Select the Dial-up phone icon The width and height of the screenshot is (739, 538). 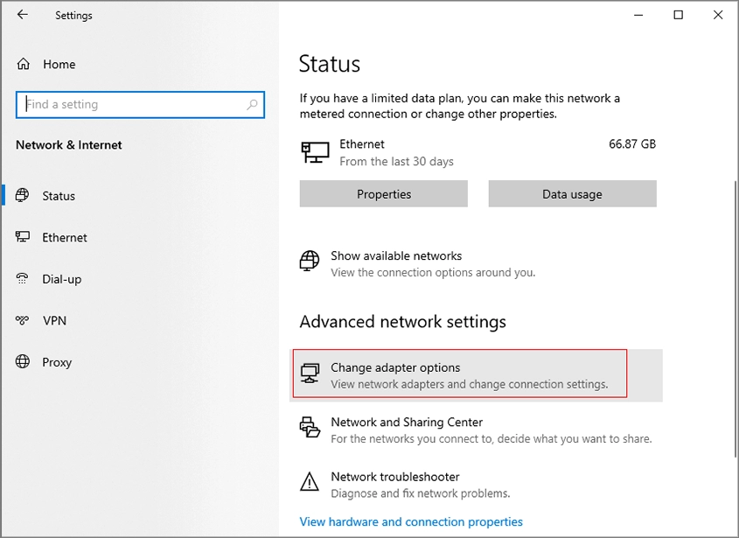[22, 278]
